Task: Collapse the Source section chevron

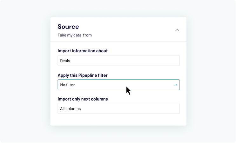Action: pos(177,30)
